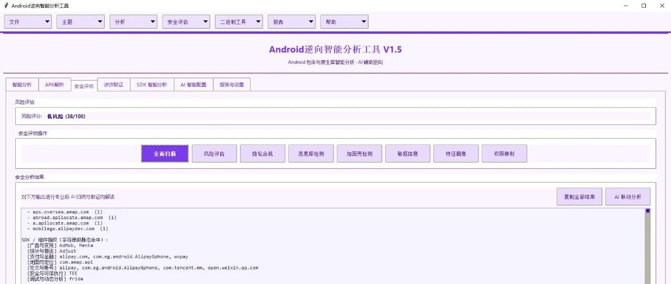Image resolution: width=671 pixels, height=284 pixels.
Task: Open the 主题 dropdown menu
Action: [81, 22]
